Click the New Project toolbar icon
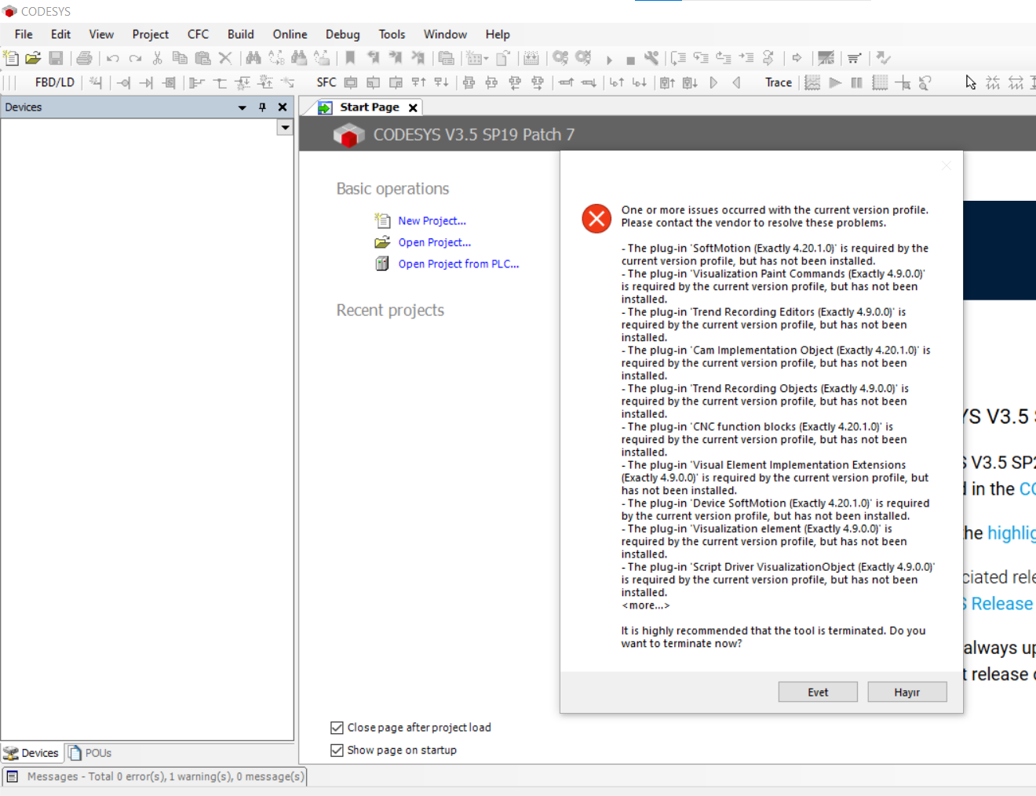The width and height of the screenshot is (1036, 796). [11, 58]
